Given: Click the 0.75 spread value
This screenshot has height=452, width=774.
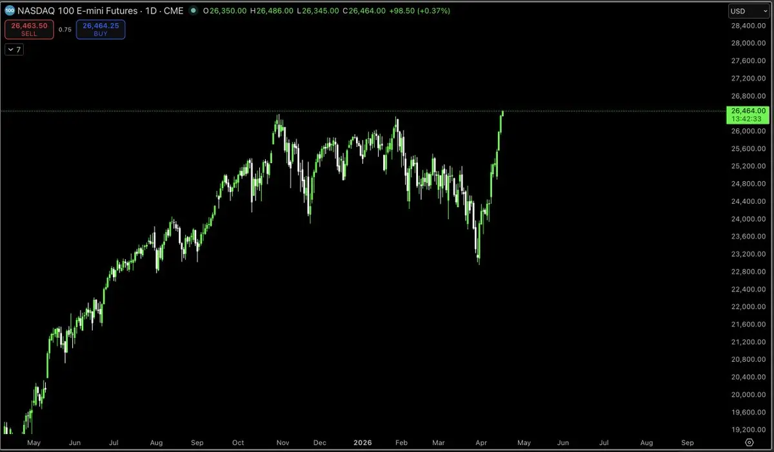Looking at the screenshot, I should [65, 30].
